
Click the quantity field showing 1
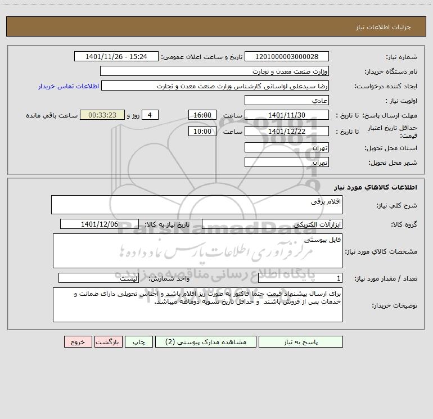tap(300, 278)
